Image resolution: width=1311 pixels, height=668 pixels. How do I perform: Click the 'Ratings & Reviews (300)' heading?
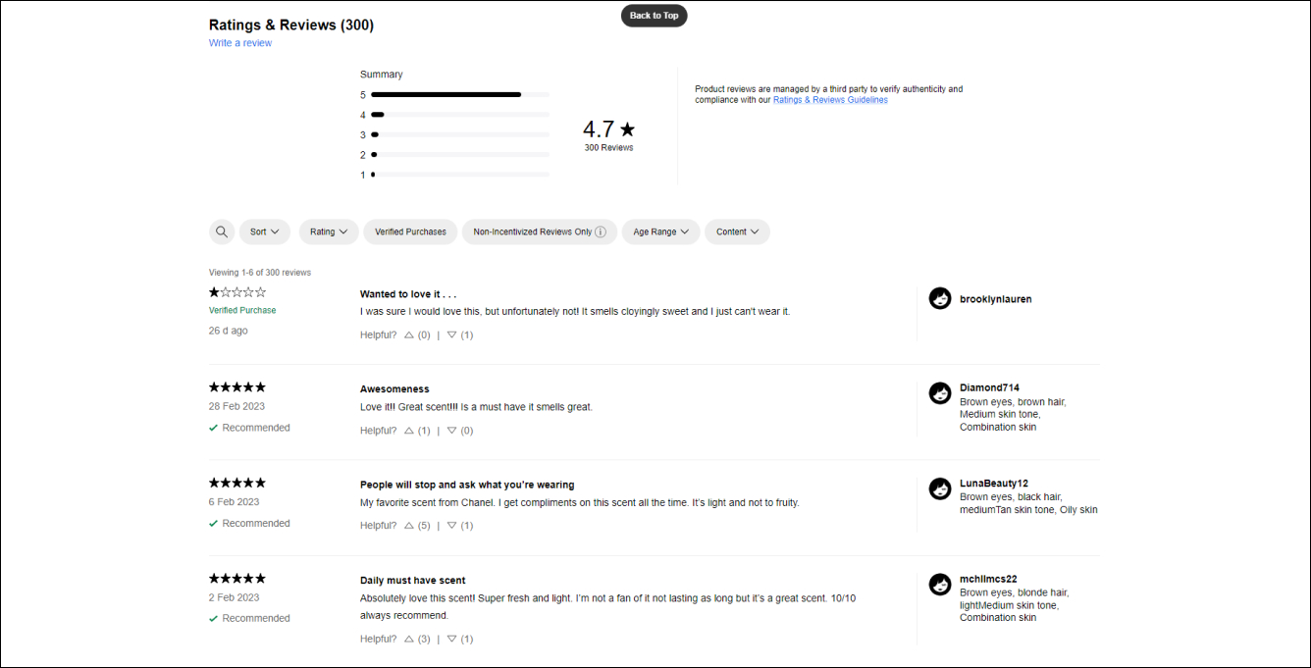click(291, 26)
